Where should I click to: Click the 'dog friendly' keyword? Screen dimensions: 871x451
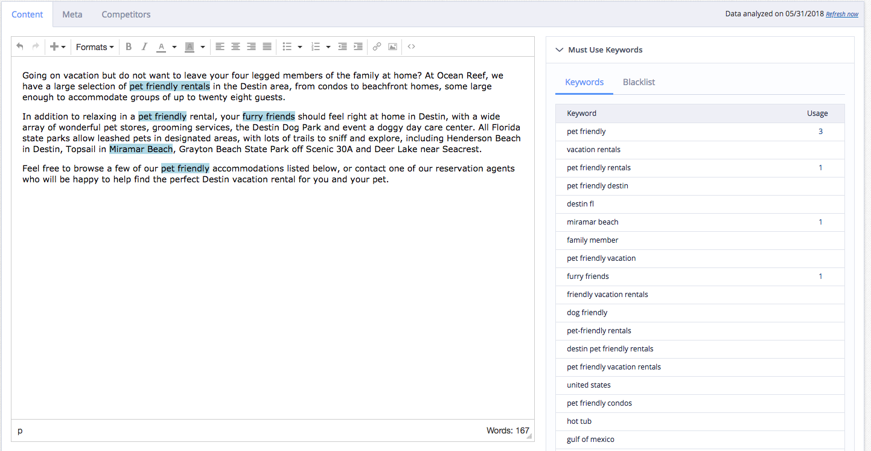(587, 313)
